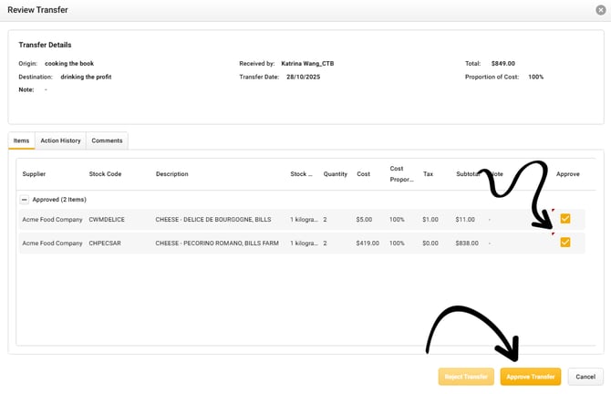
Task: Open the Comments tab
Action: click(107, 140)
